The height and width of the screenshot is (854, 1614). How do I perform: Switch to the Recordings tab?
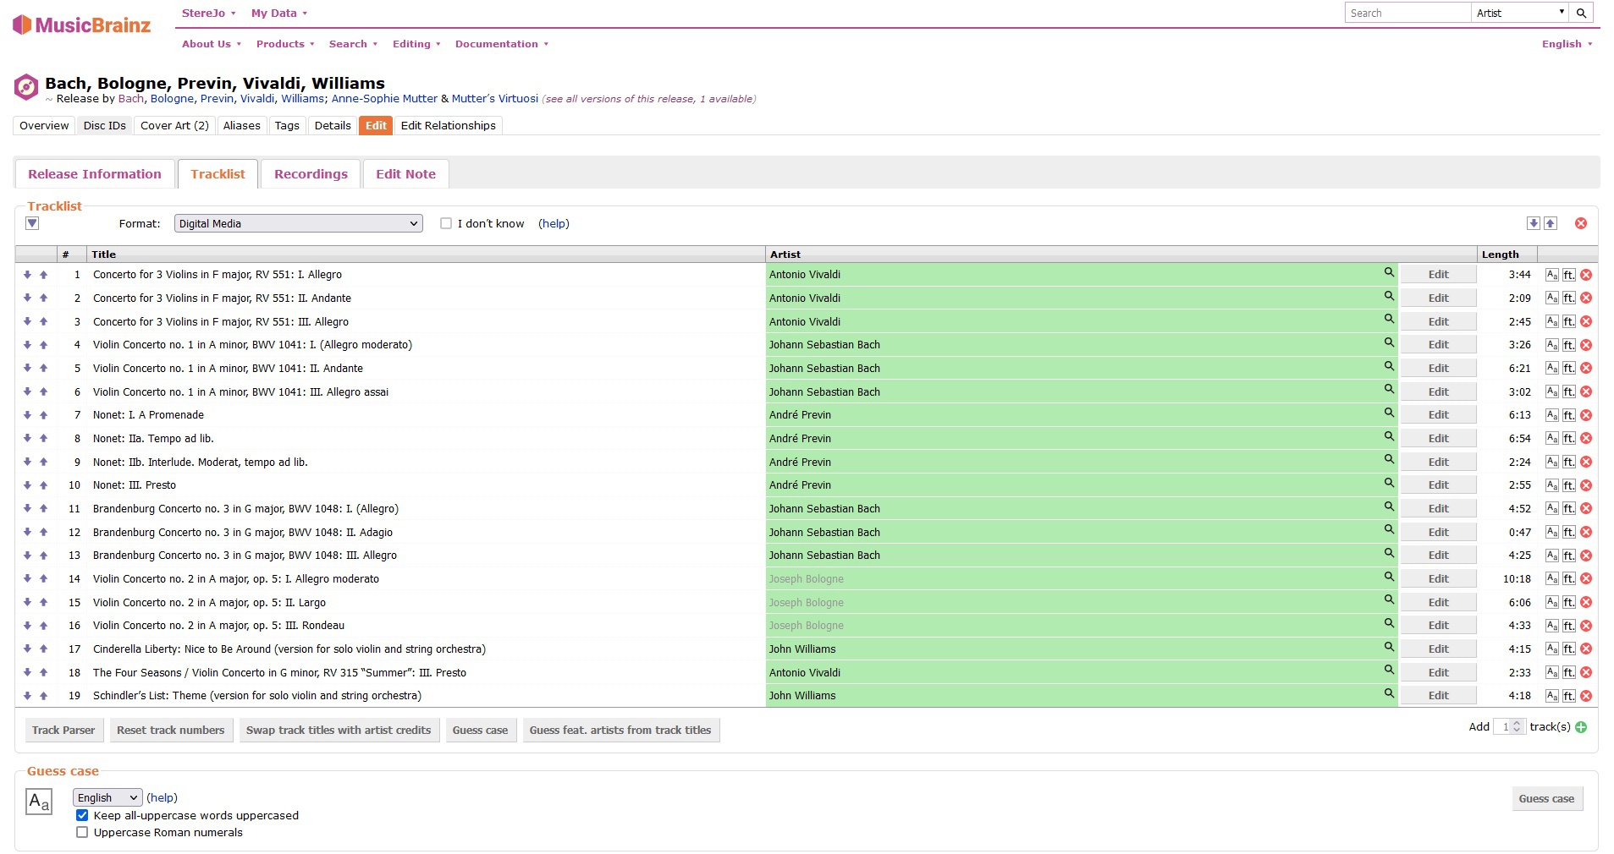click(311, 174)
